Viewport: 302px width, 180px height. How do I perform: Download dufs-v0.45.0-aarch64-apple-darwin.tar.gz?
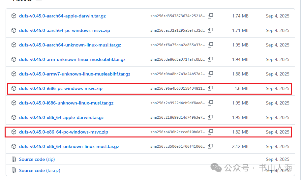[x=62, y=16]
